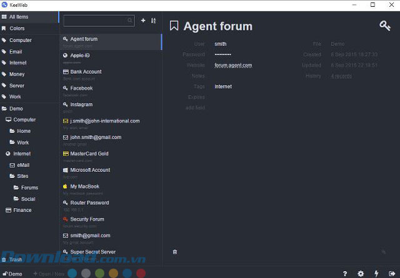
Task: Select the orange color swatch
Action: [114, 274]
